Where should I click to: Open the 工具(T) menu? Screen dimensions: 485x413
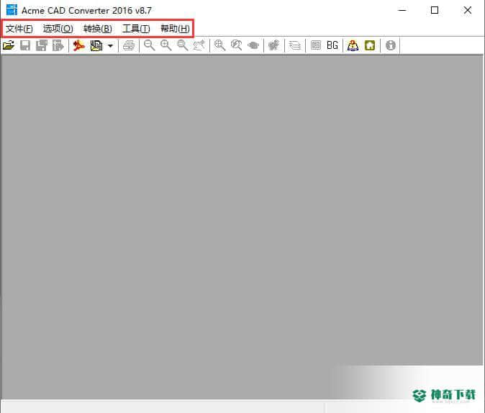(x=136, y=29)
